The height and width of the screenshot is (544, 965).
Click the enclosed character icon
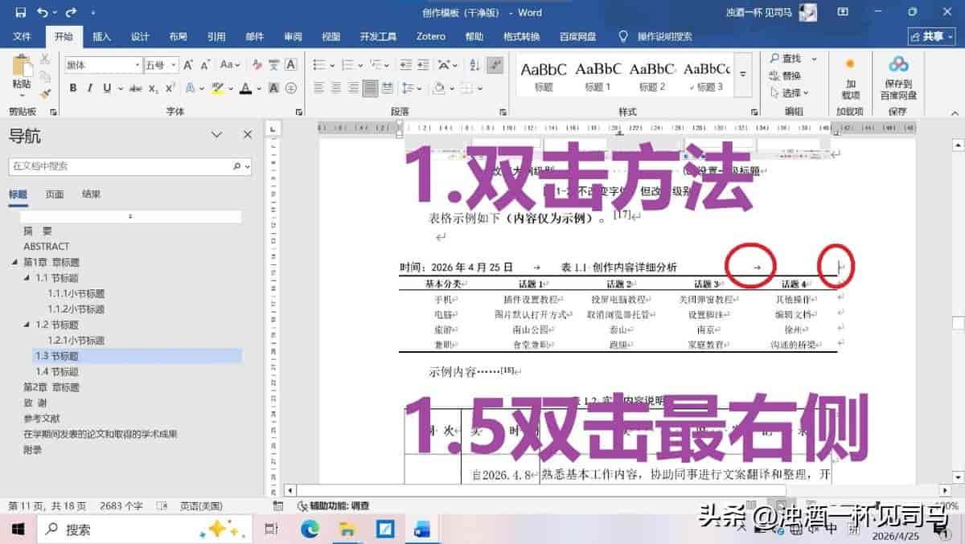(291, 88)
